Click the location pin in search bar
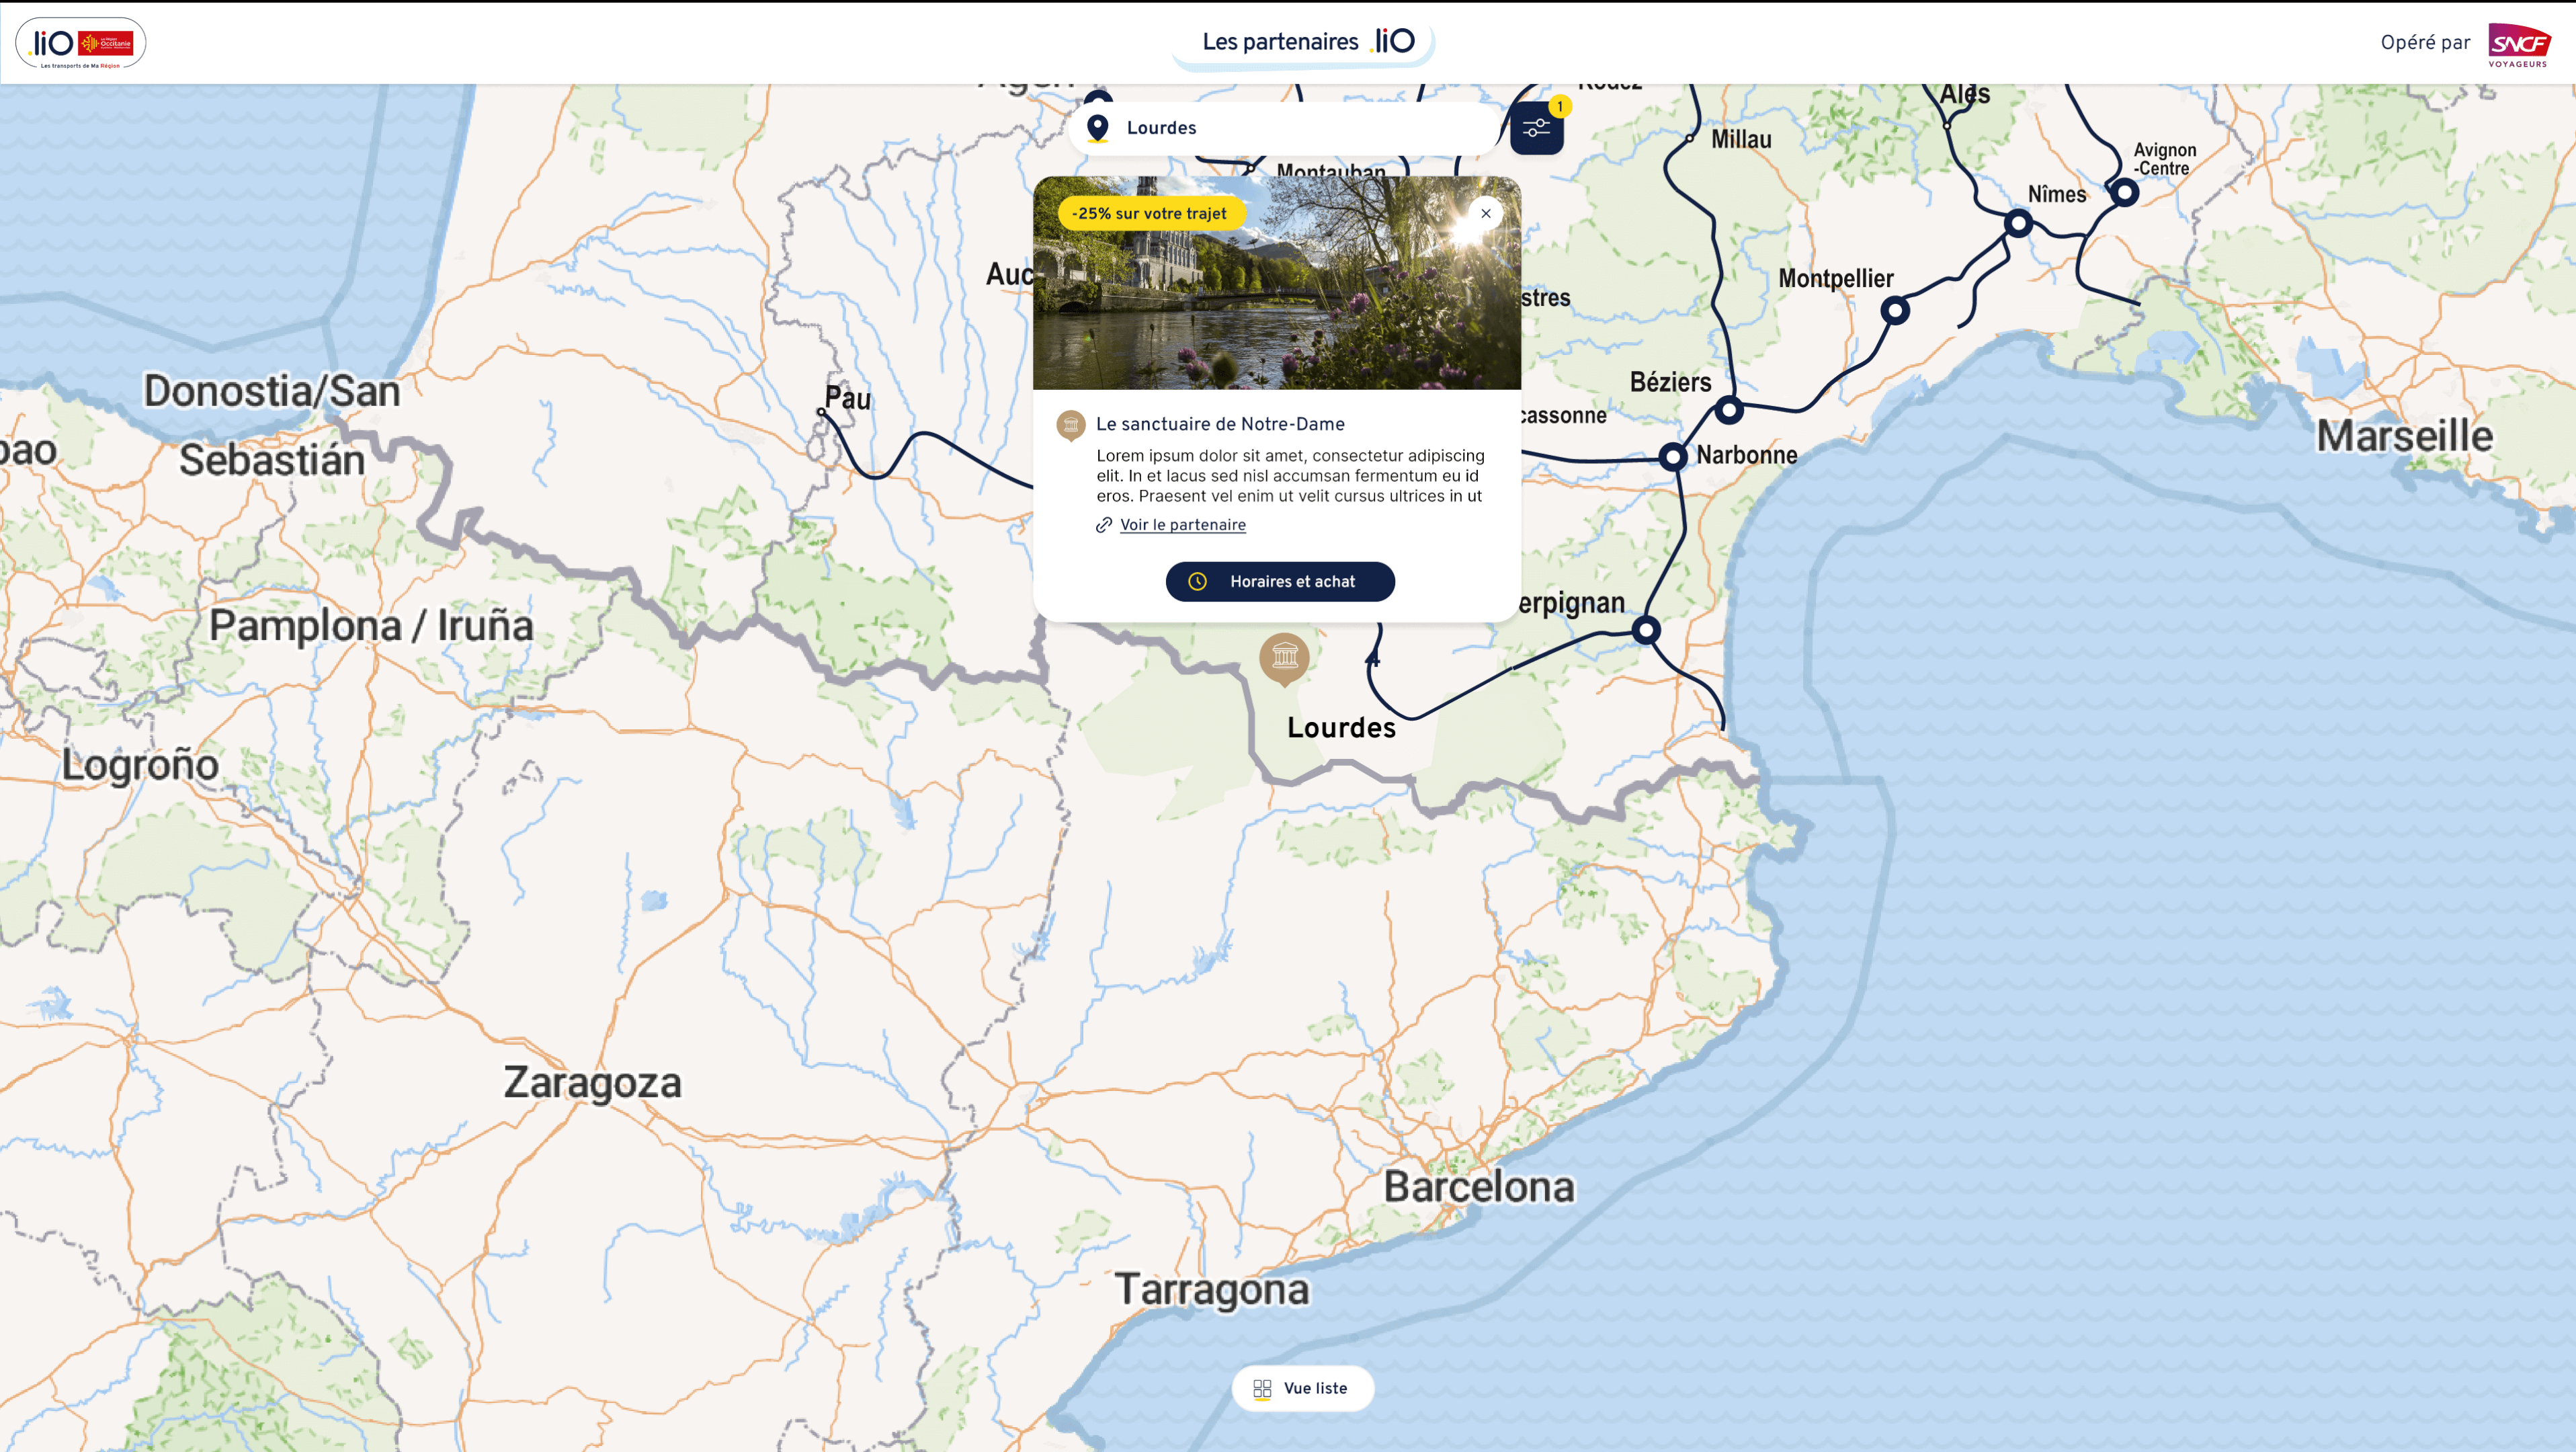 (x=1097, y=128)
